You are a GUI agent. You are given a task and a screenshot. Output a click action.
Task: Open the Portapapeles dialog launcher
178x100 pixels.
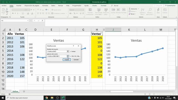(x=10, y=17)
